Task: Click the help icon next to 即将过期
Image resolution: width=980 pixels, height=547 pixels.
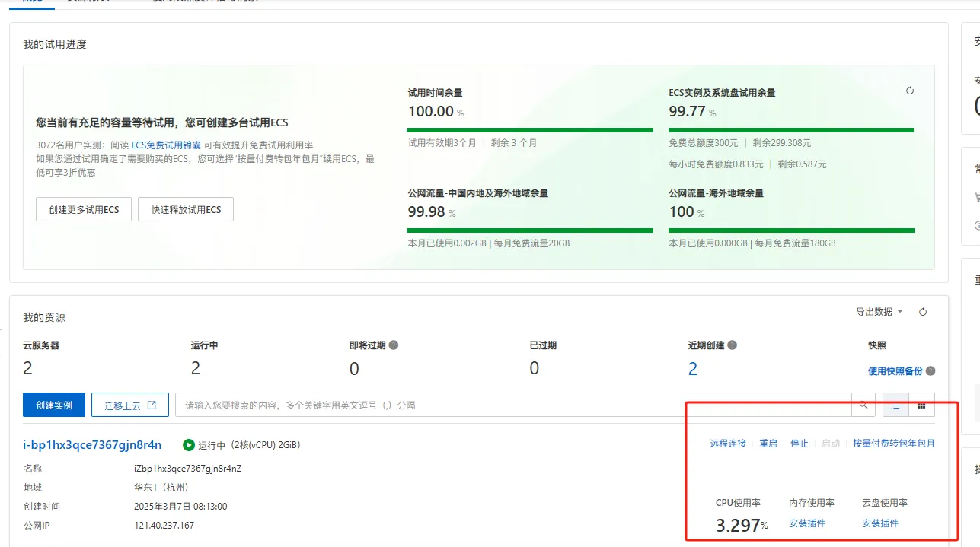Action: click(x=394, y=345)
